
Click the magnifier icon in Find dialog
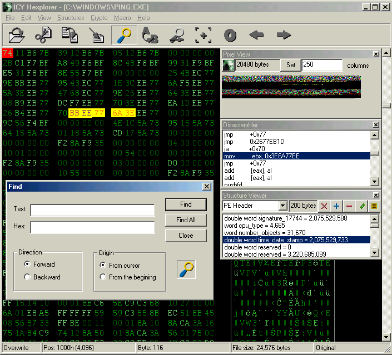(x=186, y=269)
